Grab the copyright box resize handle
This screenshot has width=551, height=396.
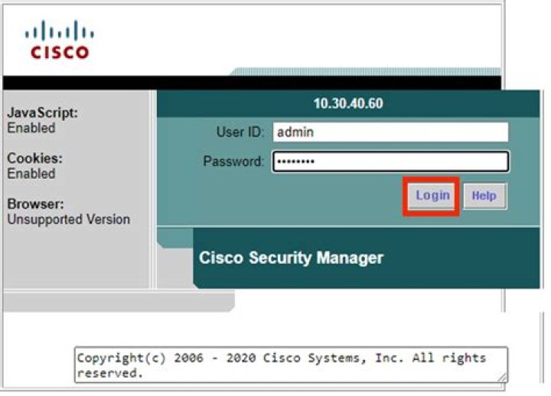pos(503,378)
